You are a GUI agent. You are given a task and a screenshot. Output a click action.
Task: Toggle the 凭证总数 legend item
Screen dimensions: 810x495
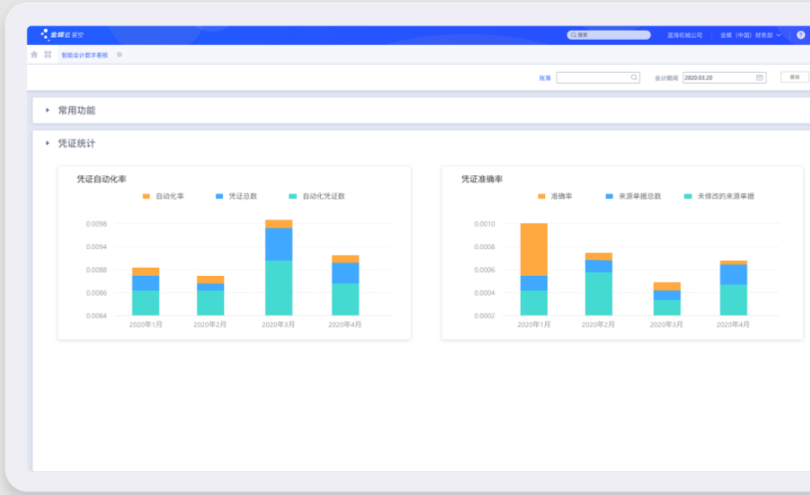(x=236, y=196)
